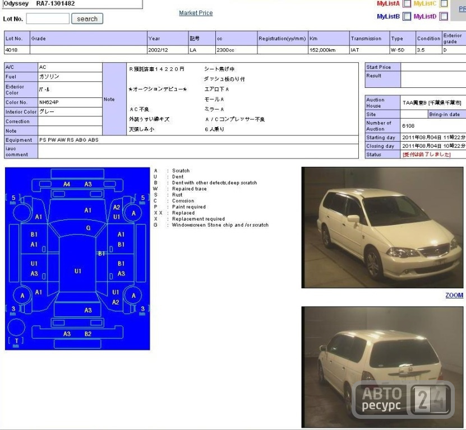466x430 pixels.
Task: Select the 152,000km mileage cell
Action: (x=329, y=50)
